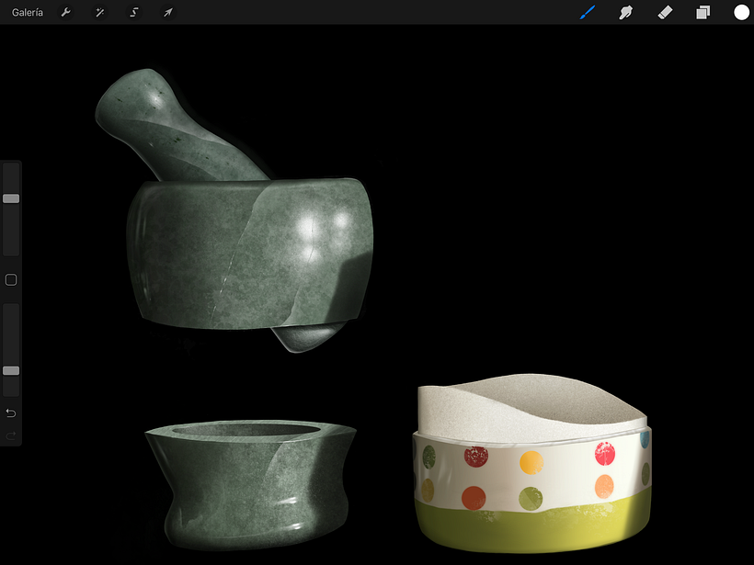Select the Smudge finger tool
Viewport: 754px width, 565px height.
pos(626,13)
